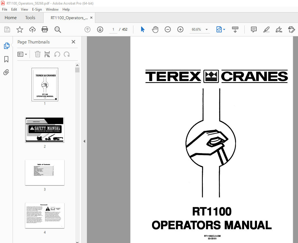Select page 1 cover thumbnail
Viewport: 298px width, 243px height.
(x=45, y=84)
